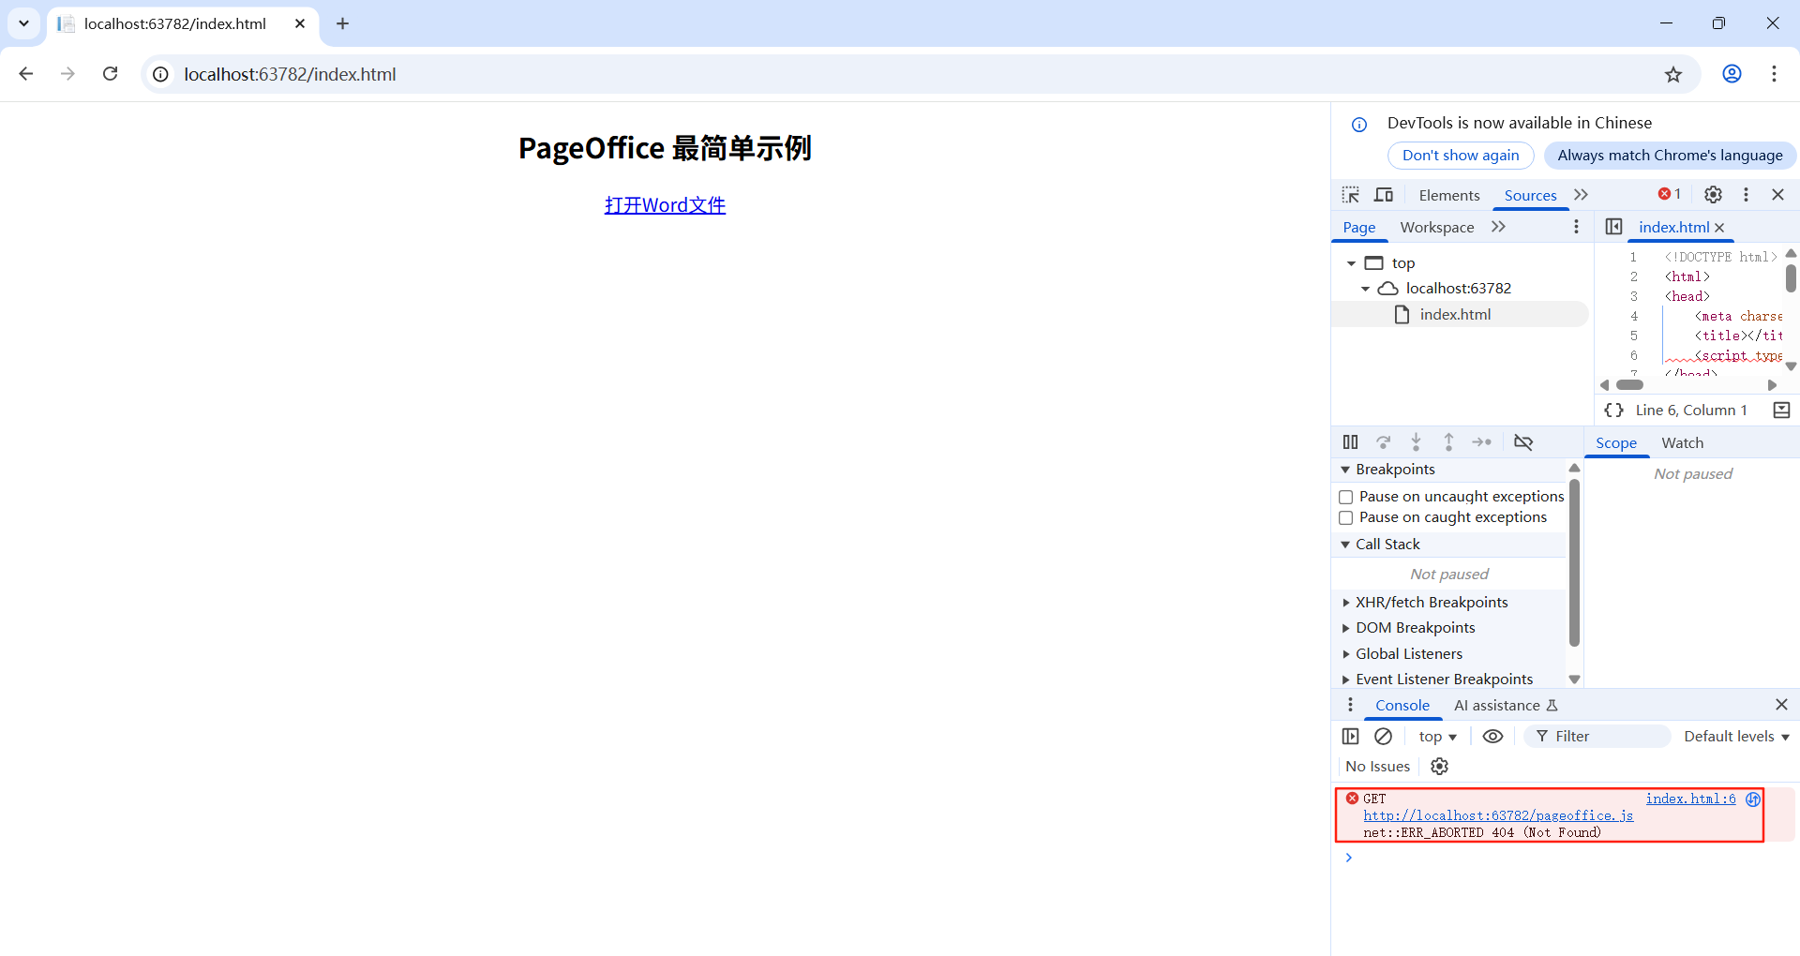Clear the console with the ban icon
The height and width of the screenshot is (956, 1800).
[x=1383, y=737]
